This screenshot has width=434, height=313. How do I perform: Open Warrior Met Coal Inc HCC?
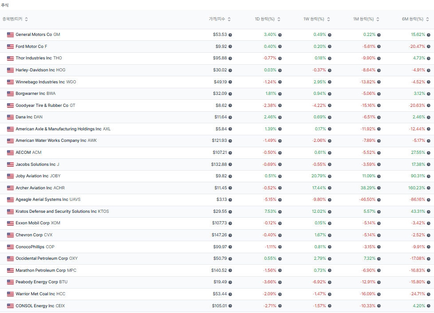(x=40, y=293)
